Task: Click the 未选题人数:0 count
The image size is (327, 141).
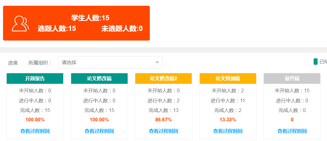Action: pyautogui.click(x=122, y=29)
